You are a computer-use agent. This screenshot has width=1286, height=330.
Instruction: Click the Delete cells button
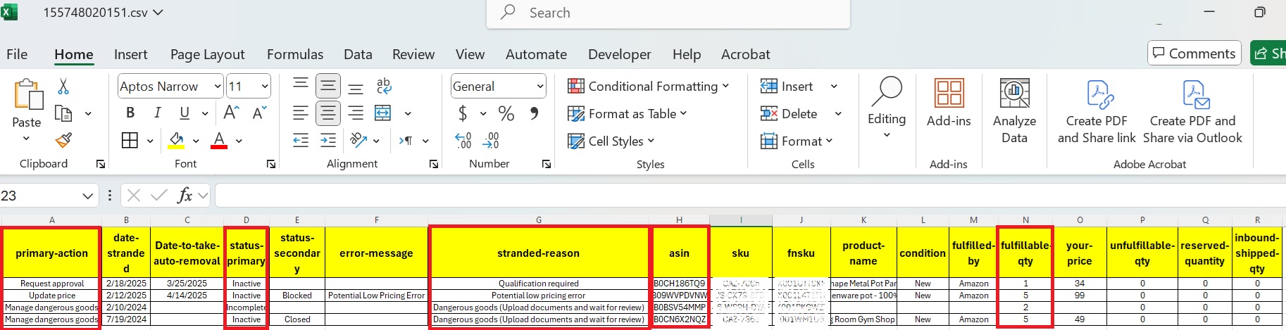[789, 113]
